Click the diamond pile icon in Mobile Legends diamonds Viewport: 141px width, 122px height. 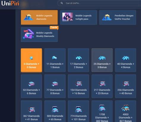pos(28,17)
